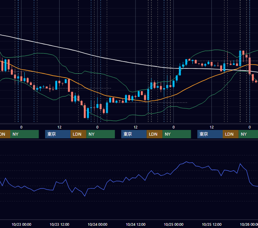
Task: Click the 10/25 00:00 date label
Action: pyautogui.click(x=174, y=224)
